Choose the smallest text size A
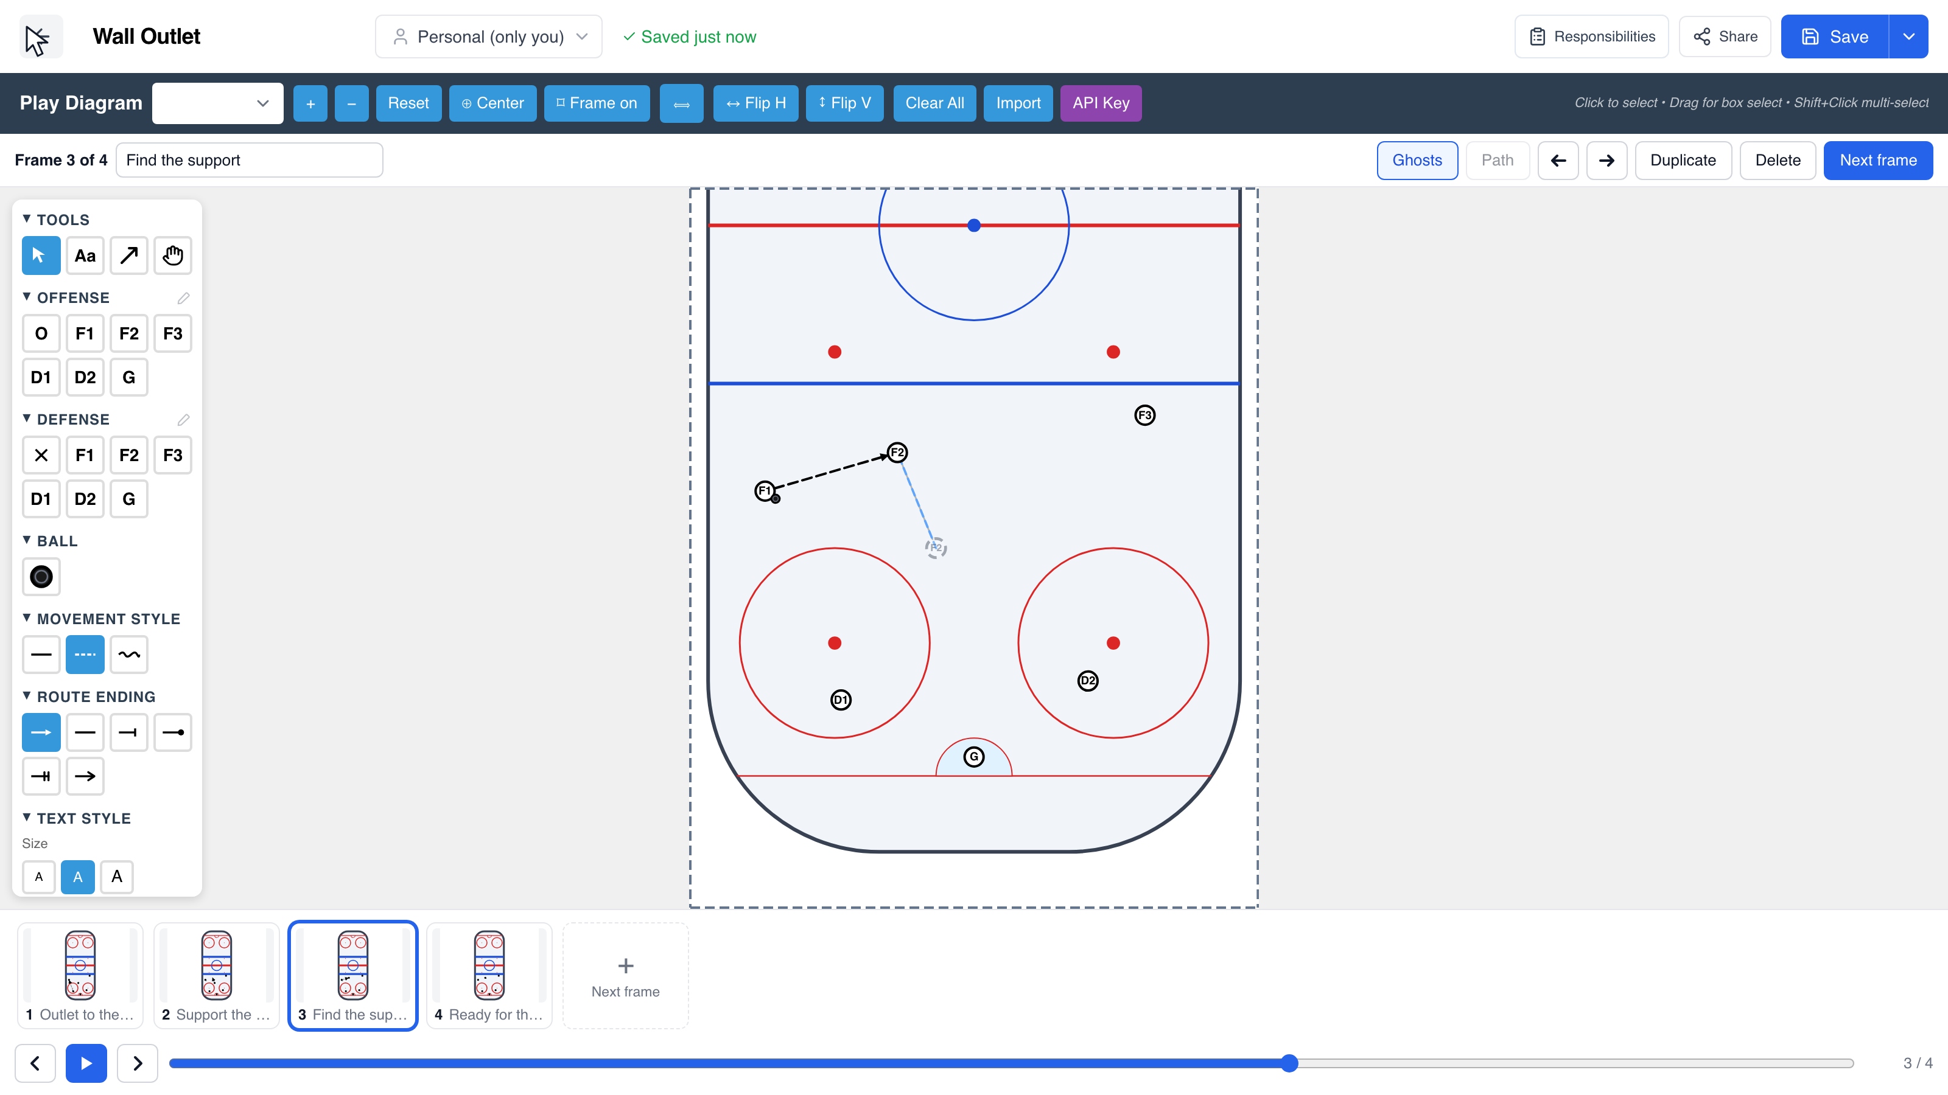 click(38, 877)
